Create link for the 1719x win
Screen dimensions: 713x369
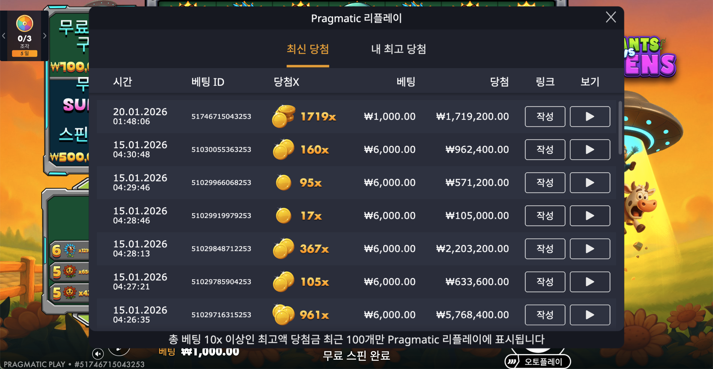tap(545, 116)
